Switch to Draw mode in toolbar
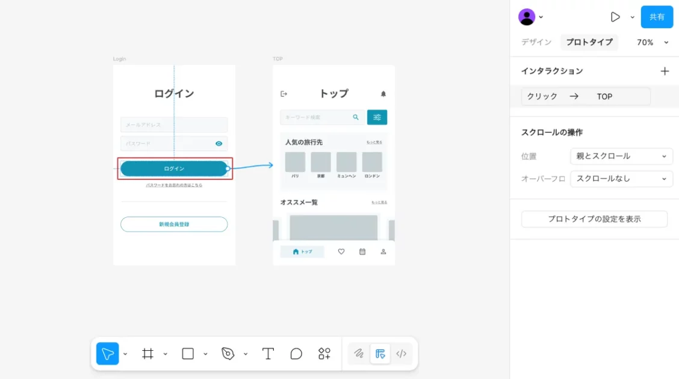This screenshot has width=679, height=379. [x=359, y=354]
